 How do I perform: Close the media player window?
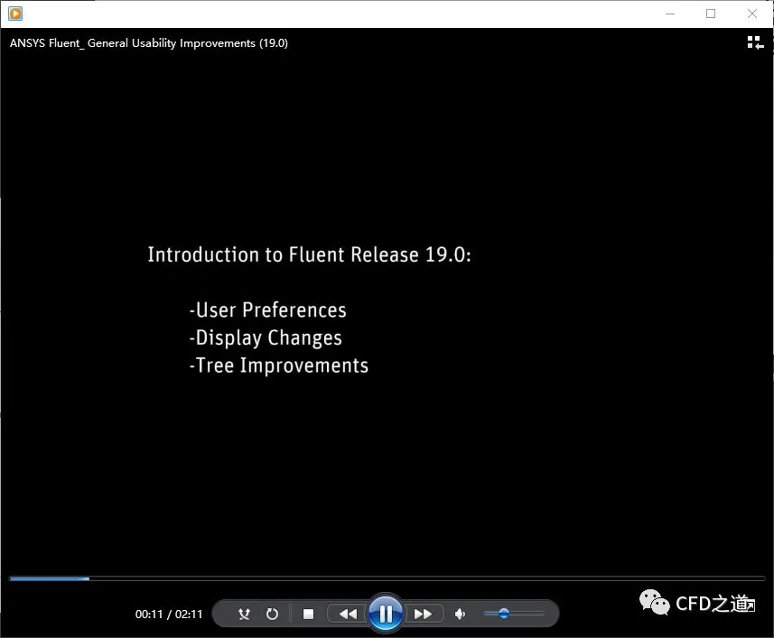pyautogui.click(x=751, y=14)
